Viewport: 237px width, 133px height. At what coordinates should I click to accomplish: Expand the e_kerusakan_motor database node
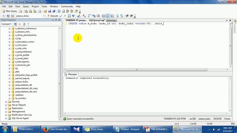point(10,42)
